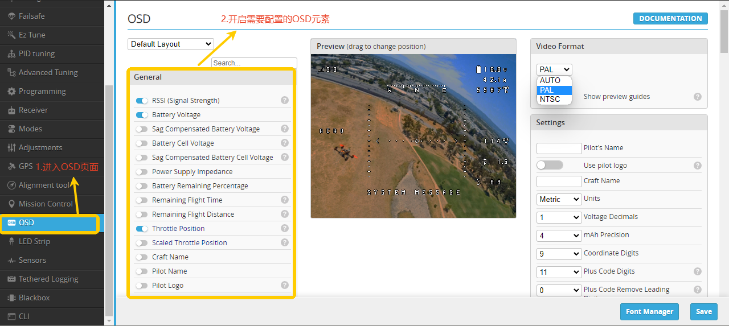Click the Craft Name settings input field

coord(559,181)
